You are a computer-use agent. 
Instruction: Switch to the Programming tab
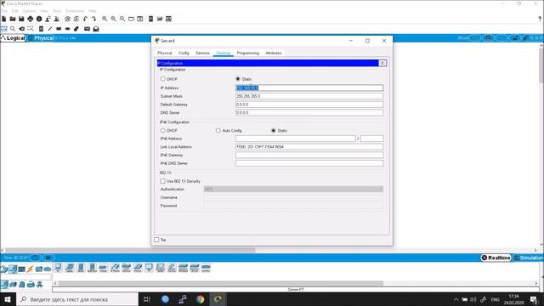coord(247,53)
